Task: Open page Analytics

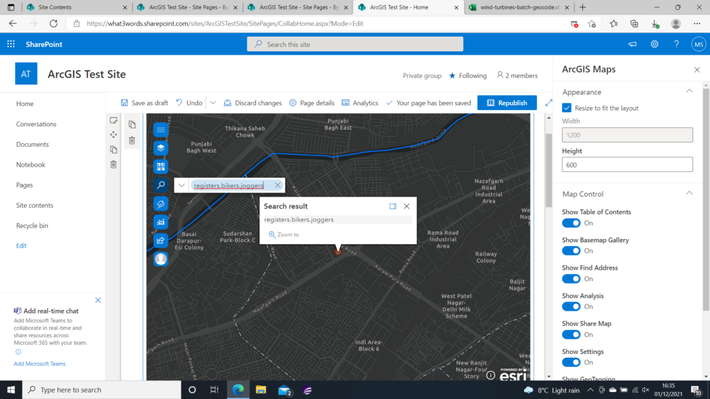Action: (360, 102)
